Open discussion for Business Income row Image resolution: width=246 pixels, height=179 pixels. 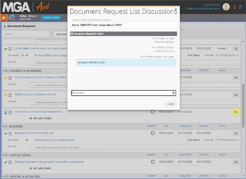coord(236,133)
